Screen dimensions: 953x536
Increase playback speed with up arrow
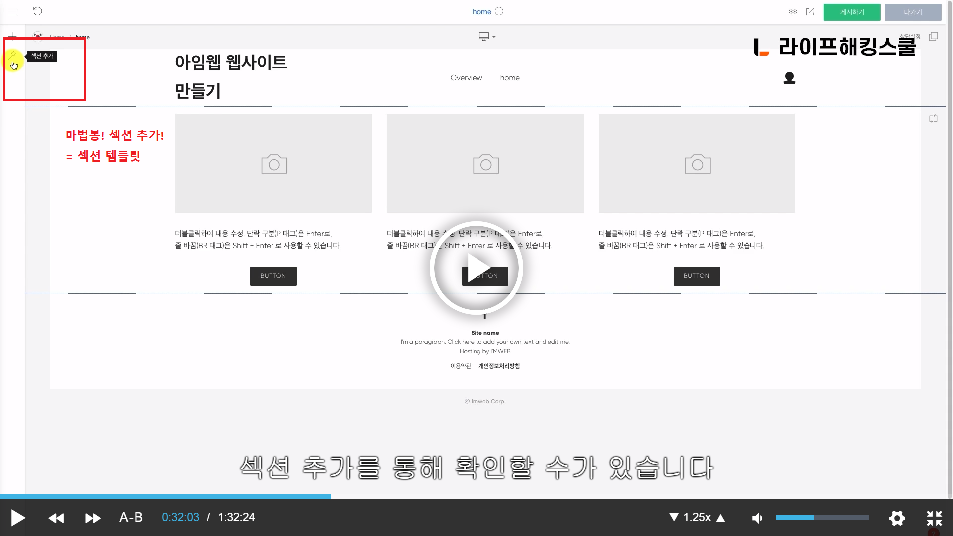[721, 518]
